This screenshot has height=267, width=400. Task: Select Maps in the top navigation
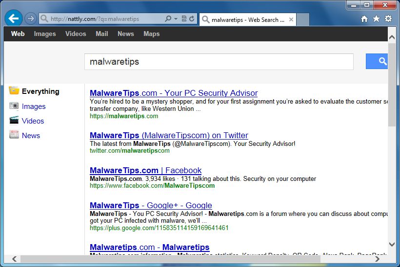coord(152,34)
